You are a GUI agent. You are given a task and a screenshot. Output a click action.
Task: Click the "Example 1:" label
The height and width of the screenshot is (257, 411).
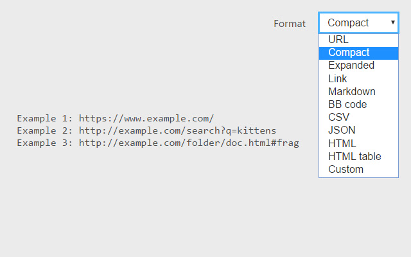click(x=45, y=118)
